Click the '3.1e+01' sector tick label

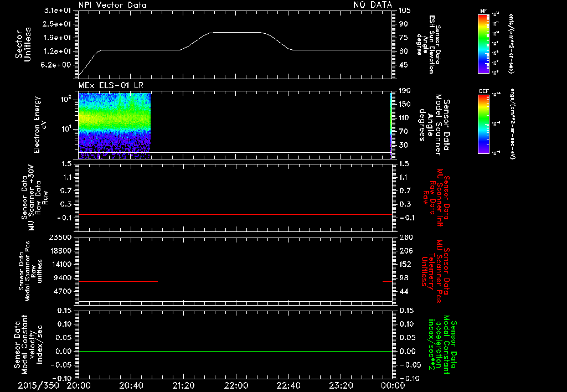(x=58, y=11)
